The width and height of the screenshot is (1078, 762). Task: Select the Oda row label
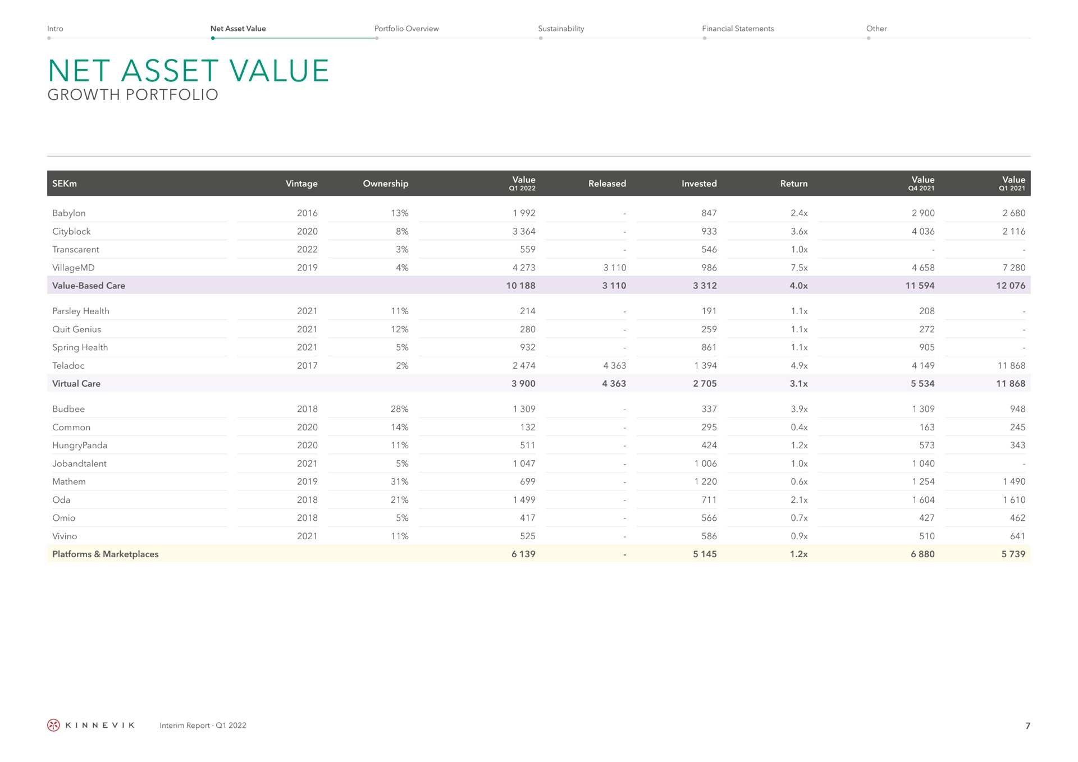[x=61, y=499]
